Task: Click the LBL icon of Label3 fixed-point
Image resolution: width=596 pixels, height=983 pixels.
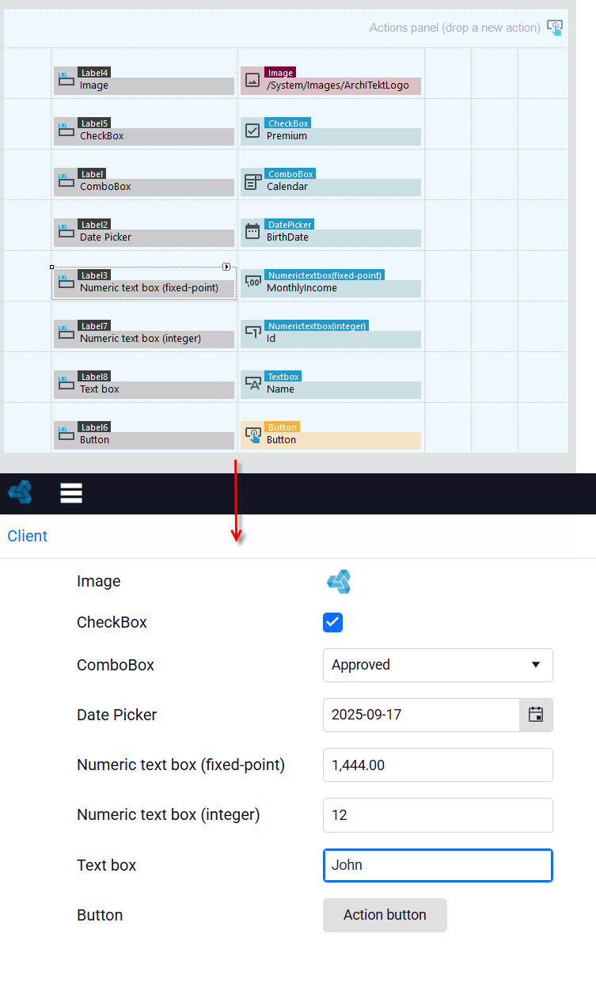Action: click(65, 283)
